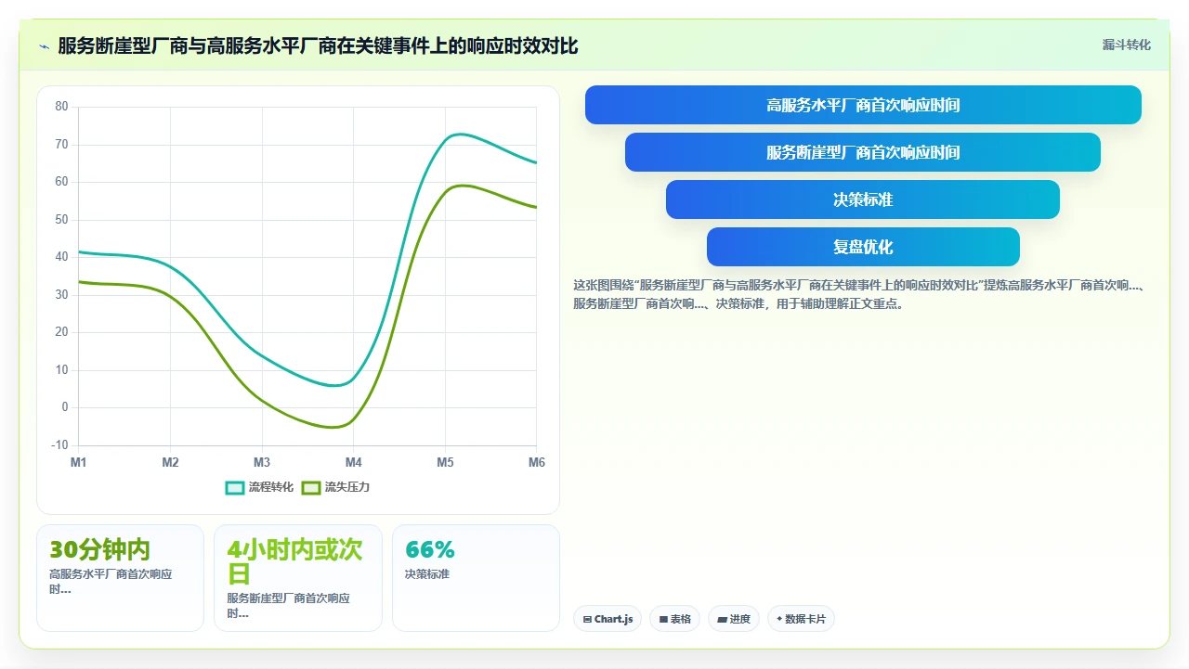Click the 40 y-axis value

coord(61,257)
